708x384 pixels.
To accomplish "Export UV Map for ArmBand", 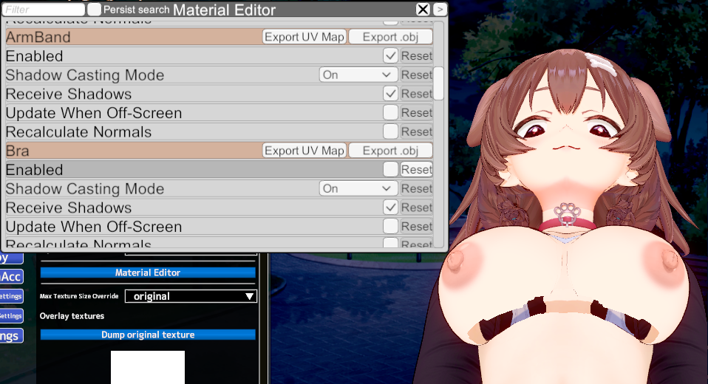I will (x=304, y=37).
